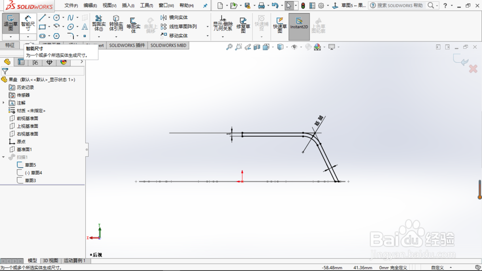482x271 pixels.
Task: Select the Smart Dimension (智能尺寸) tool
Action: pos(27,23)
